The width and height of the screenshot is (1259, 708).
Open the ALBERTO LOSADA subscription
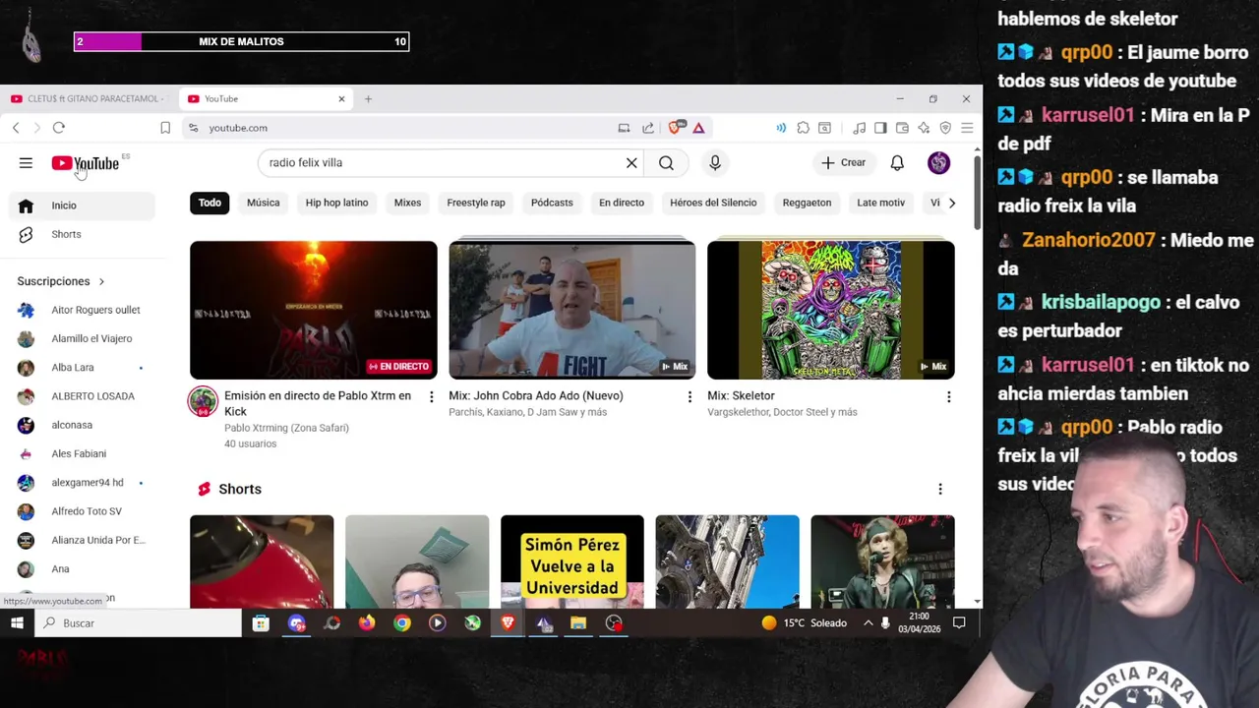(x=82, y=396)
